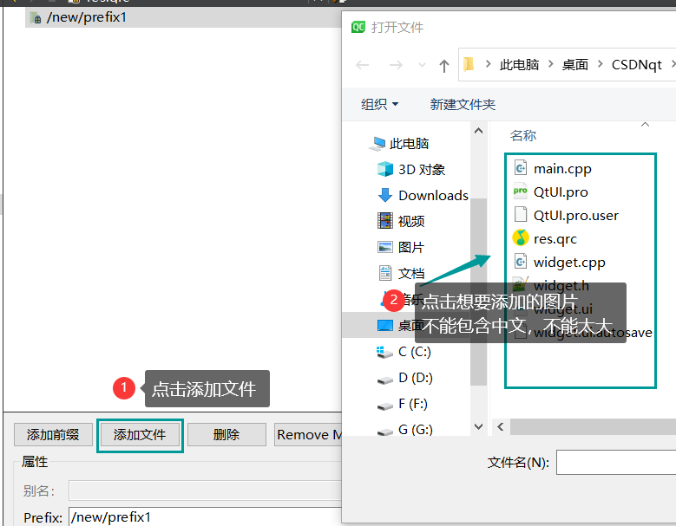Click the 文档 document icon
The image size is (676, 526).
coord(385,273)
